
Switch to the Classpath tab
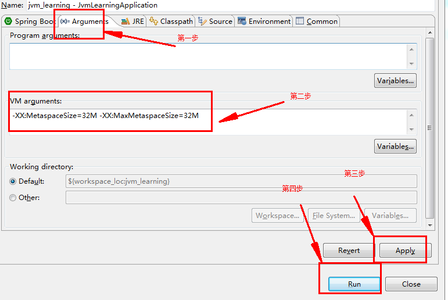pyautogui.click(x=171, y=22)
